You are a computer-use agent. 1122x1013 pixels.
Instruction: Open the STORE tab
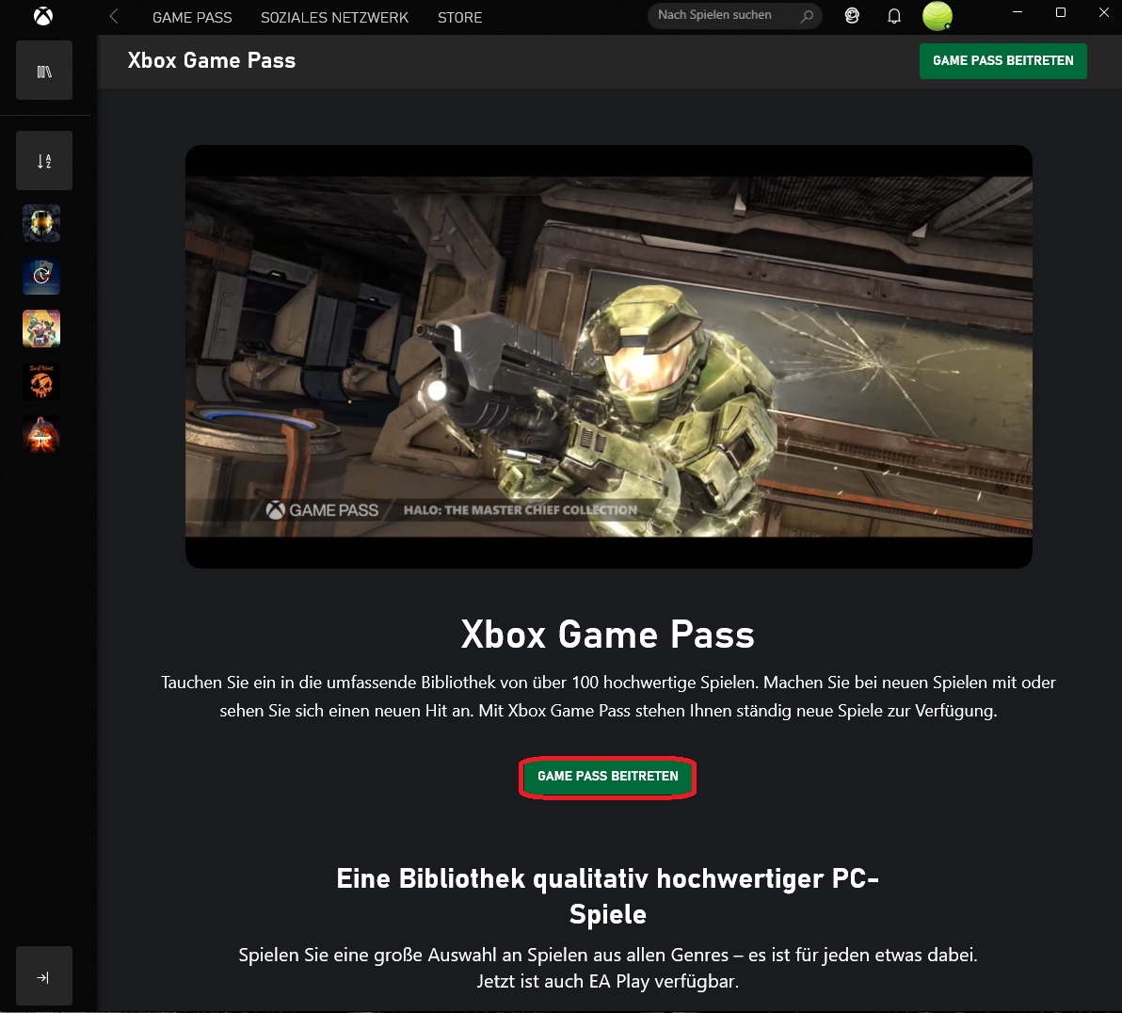pyautogui.click(x=459, y=18)
